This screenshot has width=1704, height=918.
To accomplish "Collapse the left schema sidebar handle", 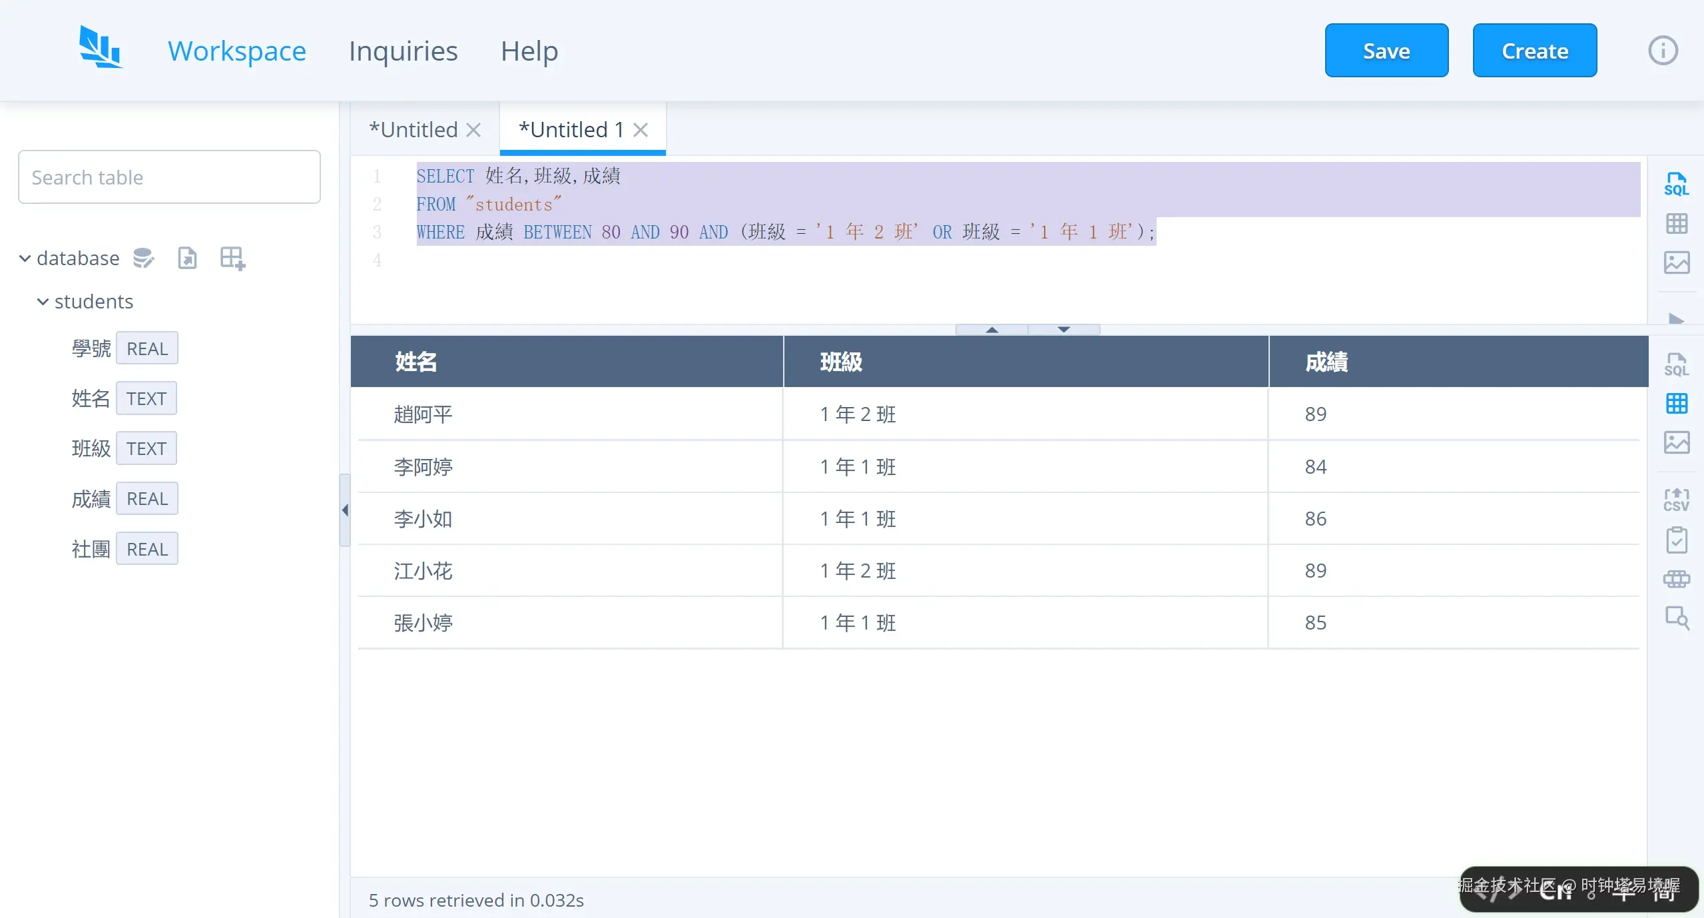I will (x=345, y=510).
